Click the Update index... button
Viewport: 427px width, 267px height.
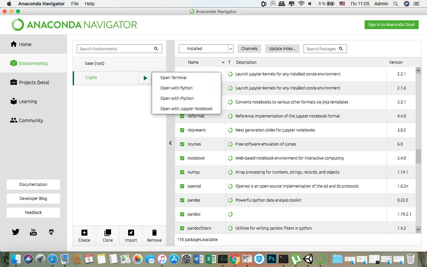click(x=282, y=49)
